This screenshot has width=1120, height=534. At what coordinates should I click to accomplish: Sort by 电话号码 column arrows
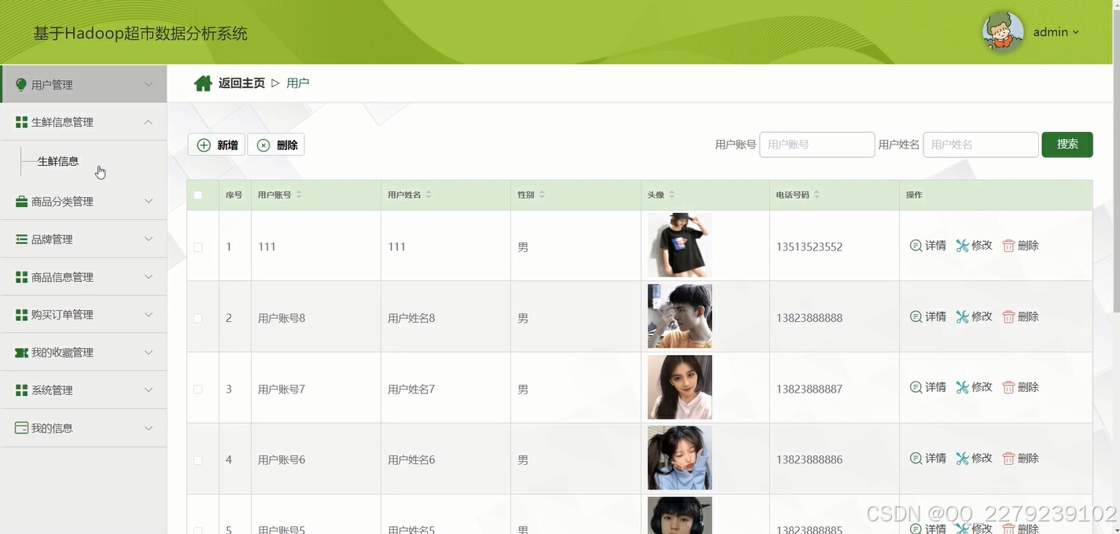point(816,195)
